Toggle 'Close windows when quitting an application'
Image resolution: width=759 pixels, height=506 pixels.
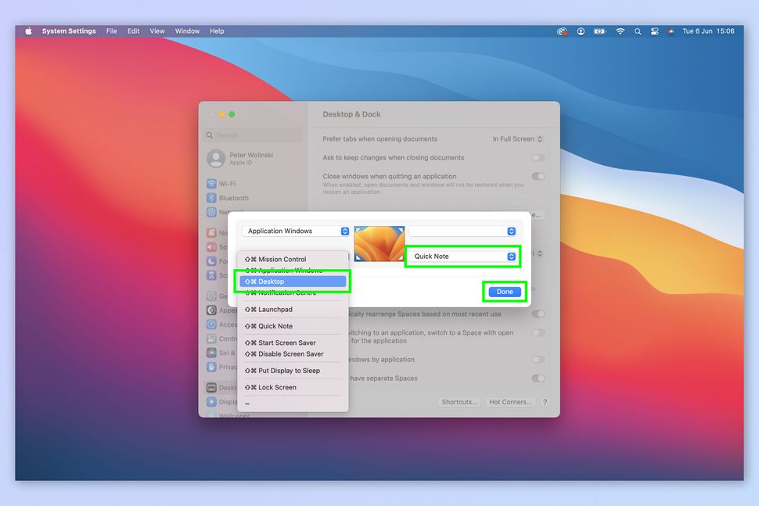(538, 177)
